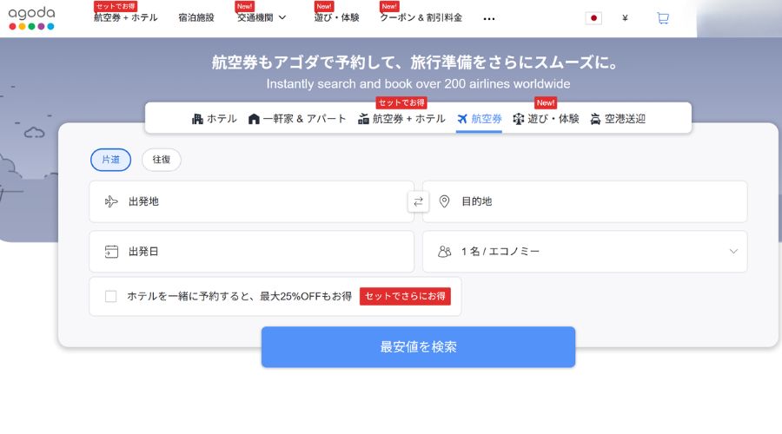Click the chevron in passenger class field
Image resolution: width=782 pixels, height=434 pixels.
[733, 252]
